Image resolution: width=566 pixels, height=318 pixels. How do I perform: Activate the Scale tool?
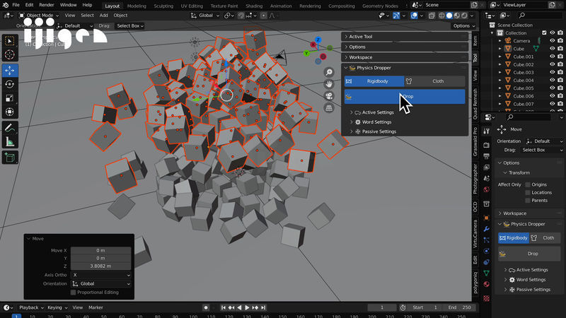click(10, 98)
